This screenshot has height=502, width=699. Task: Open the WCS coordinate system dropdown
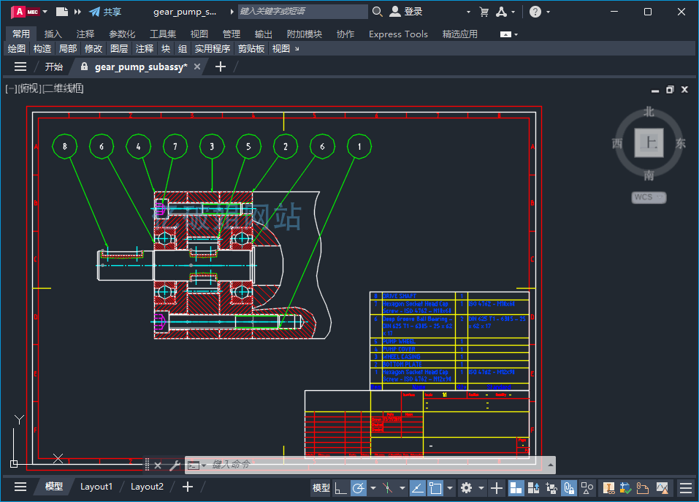[x=649, y=197]
